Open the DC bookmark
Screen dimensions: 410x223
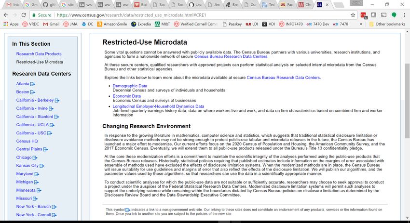[88, 24]
